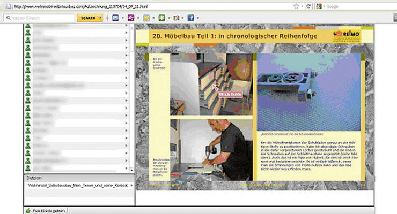397x214 pixels.
Task: Click the page icon beside the URL
Action: tap(9, 6)
